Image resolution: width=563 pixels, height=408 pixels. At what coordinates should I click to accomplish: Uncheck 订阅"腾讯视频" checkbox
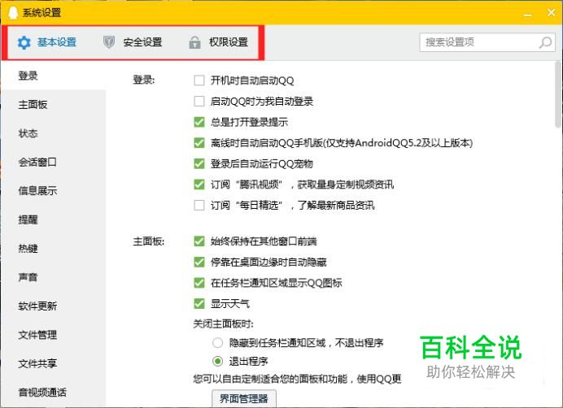[x=199, y=184]
